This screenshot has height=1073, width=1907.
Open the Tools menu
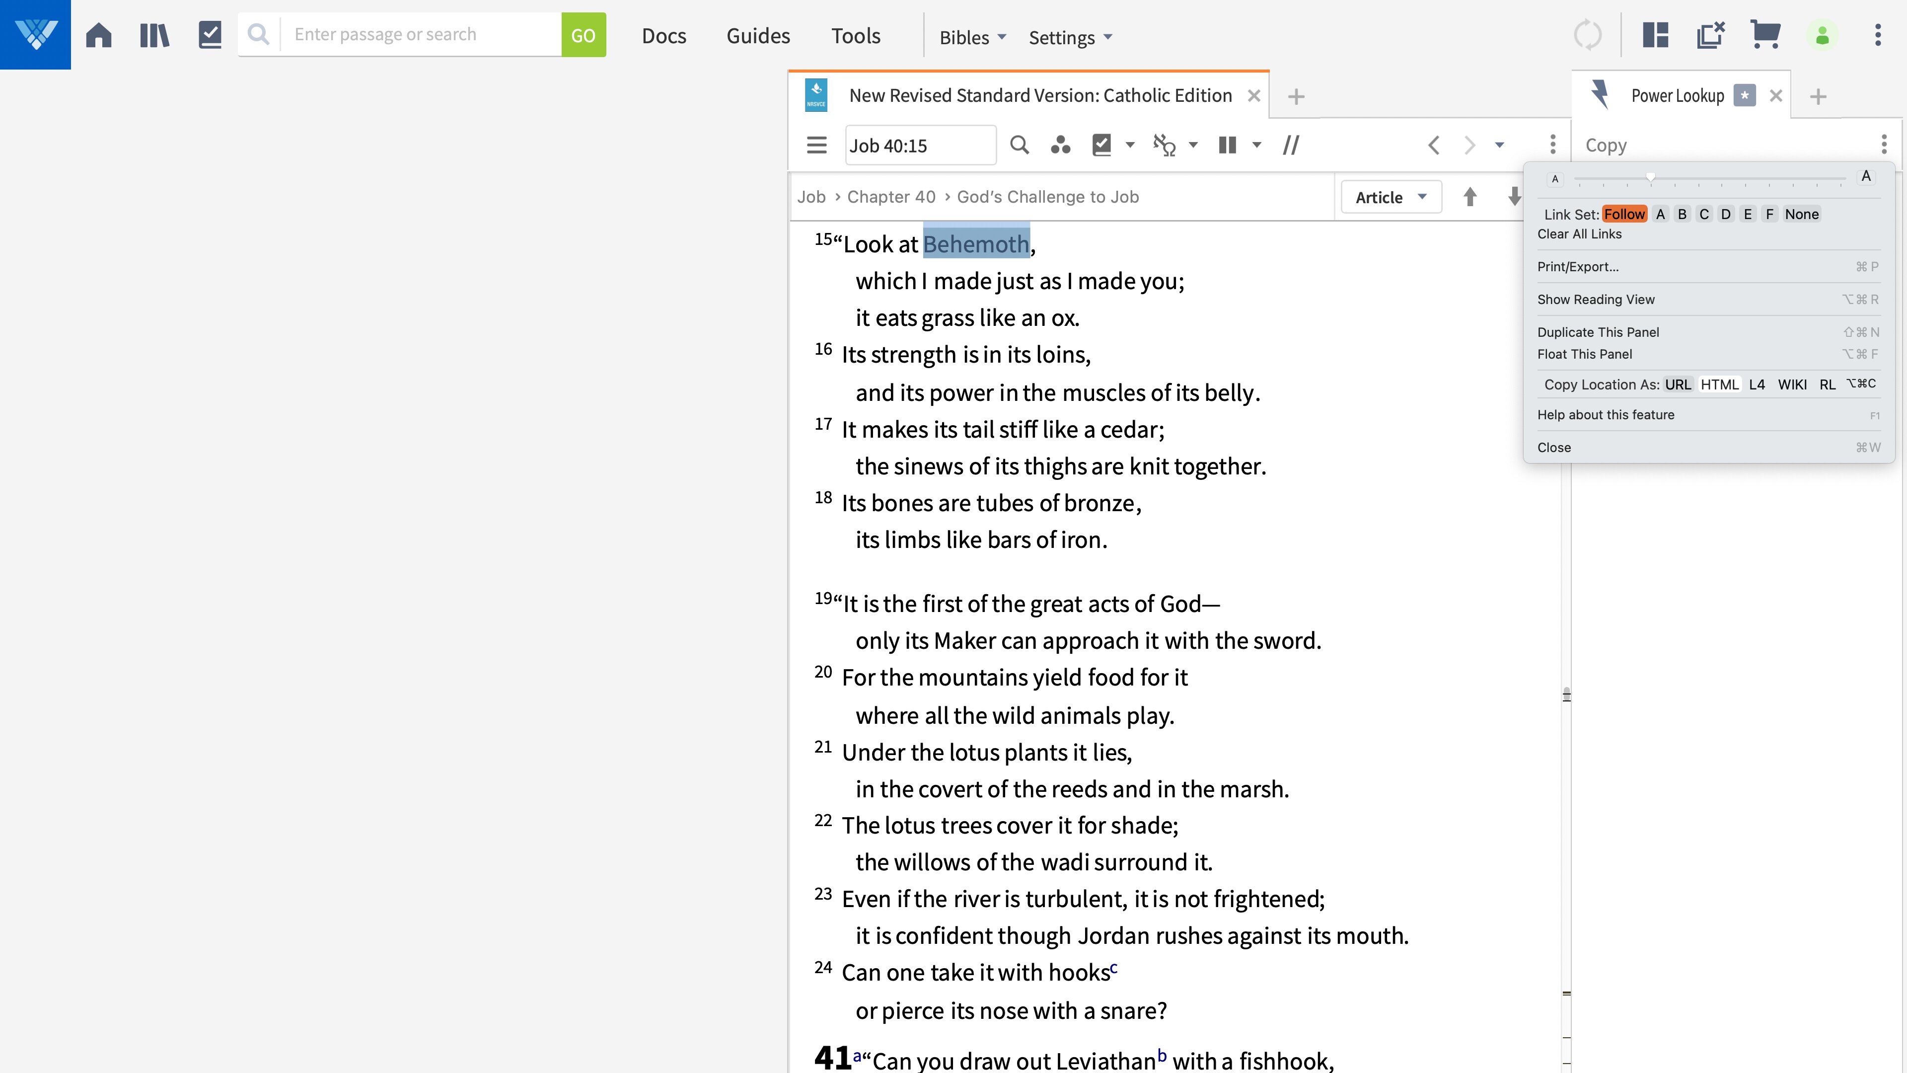point(856,36)
